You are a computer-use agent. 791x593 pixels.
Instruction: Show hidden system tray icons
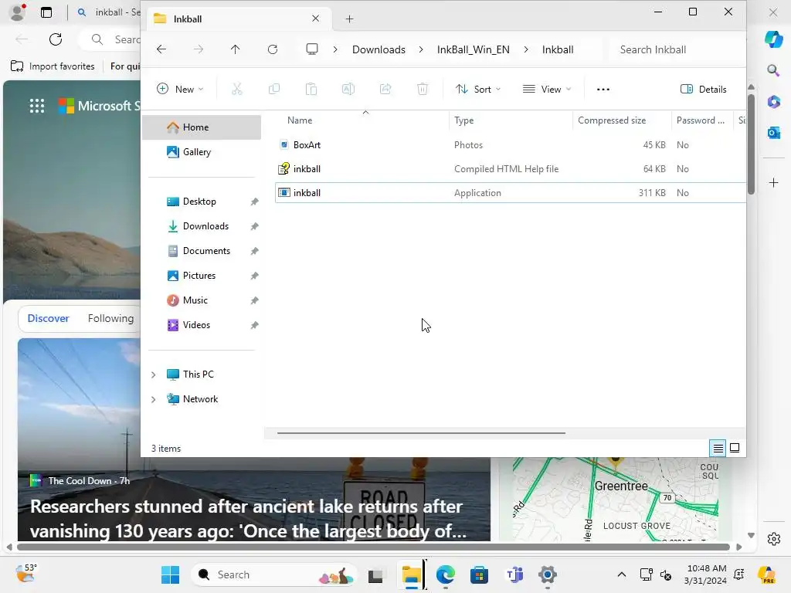pos(622,574)
